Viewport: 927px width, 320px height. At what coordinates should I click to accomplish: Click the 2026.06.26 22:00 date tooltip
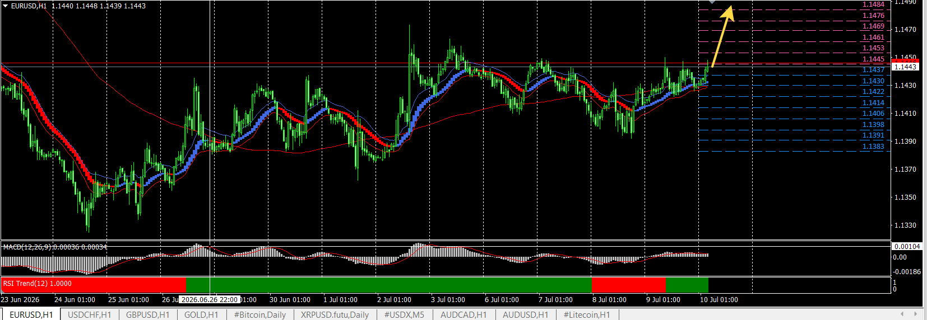pos(210,299)
